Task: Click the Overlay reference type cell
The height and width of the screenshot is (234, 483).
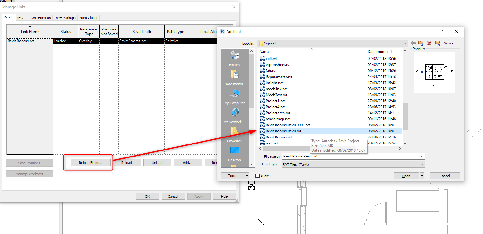Action: [x=89, y=41]
